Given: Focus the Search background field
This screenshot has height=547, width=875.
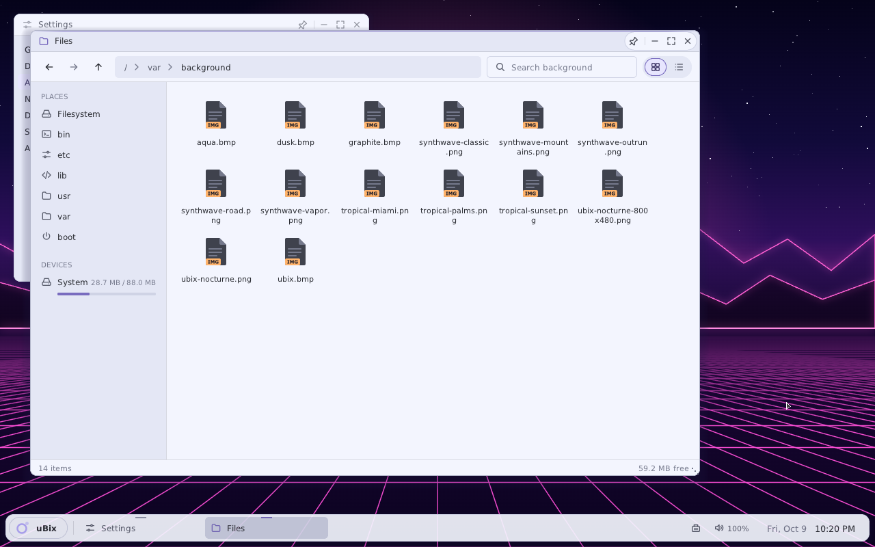Looking at the screenshot, I should tap(562, 67).
